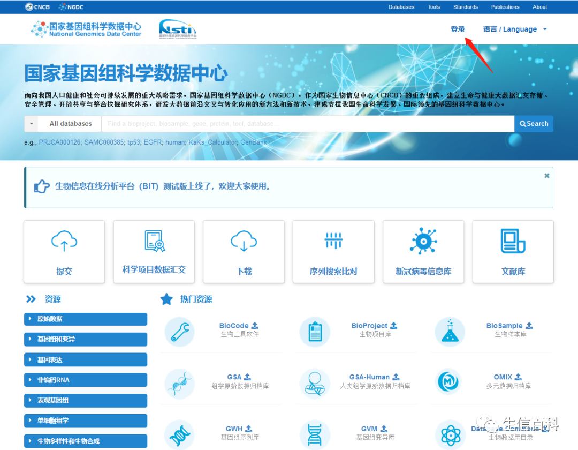
Task: Click the 资源 double chevron icon
Action: [31, 299]
